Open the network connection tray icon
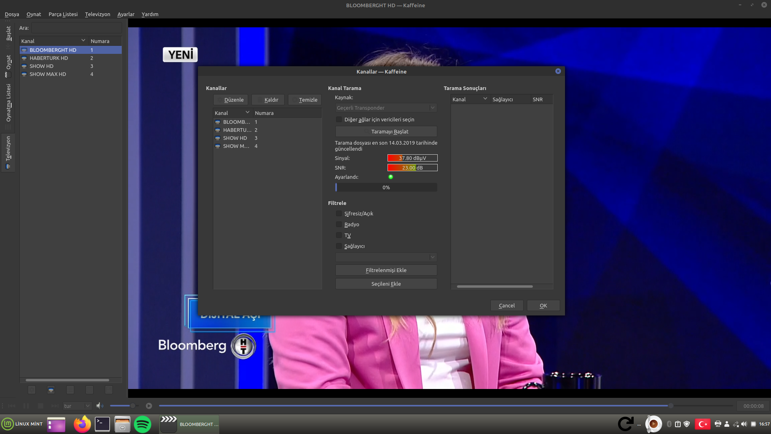Image resolution: width=771 pixels, height=434 pixels. [736, 424]
